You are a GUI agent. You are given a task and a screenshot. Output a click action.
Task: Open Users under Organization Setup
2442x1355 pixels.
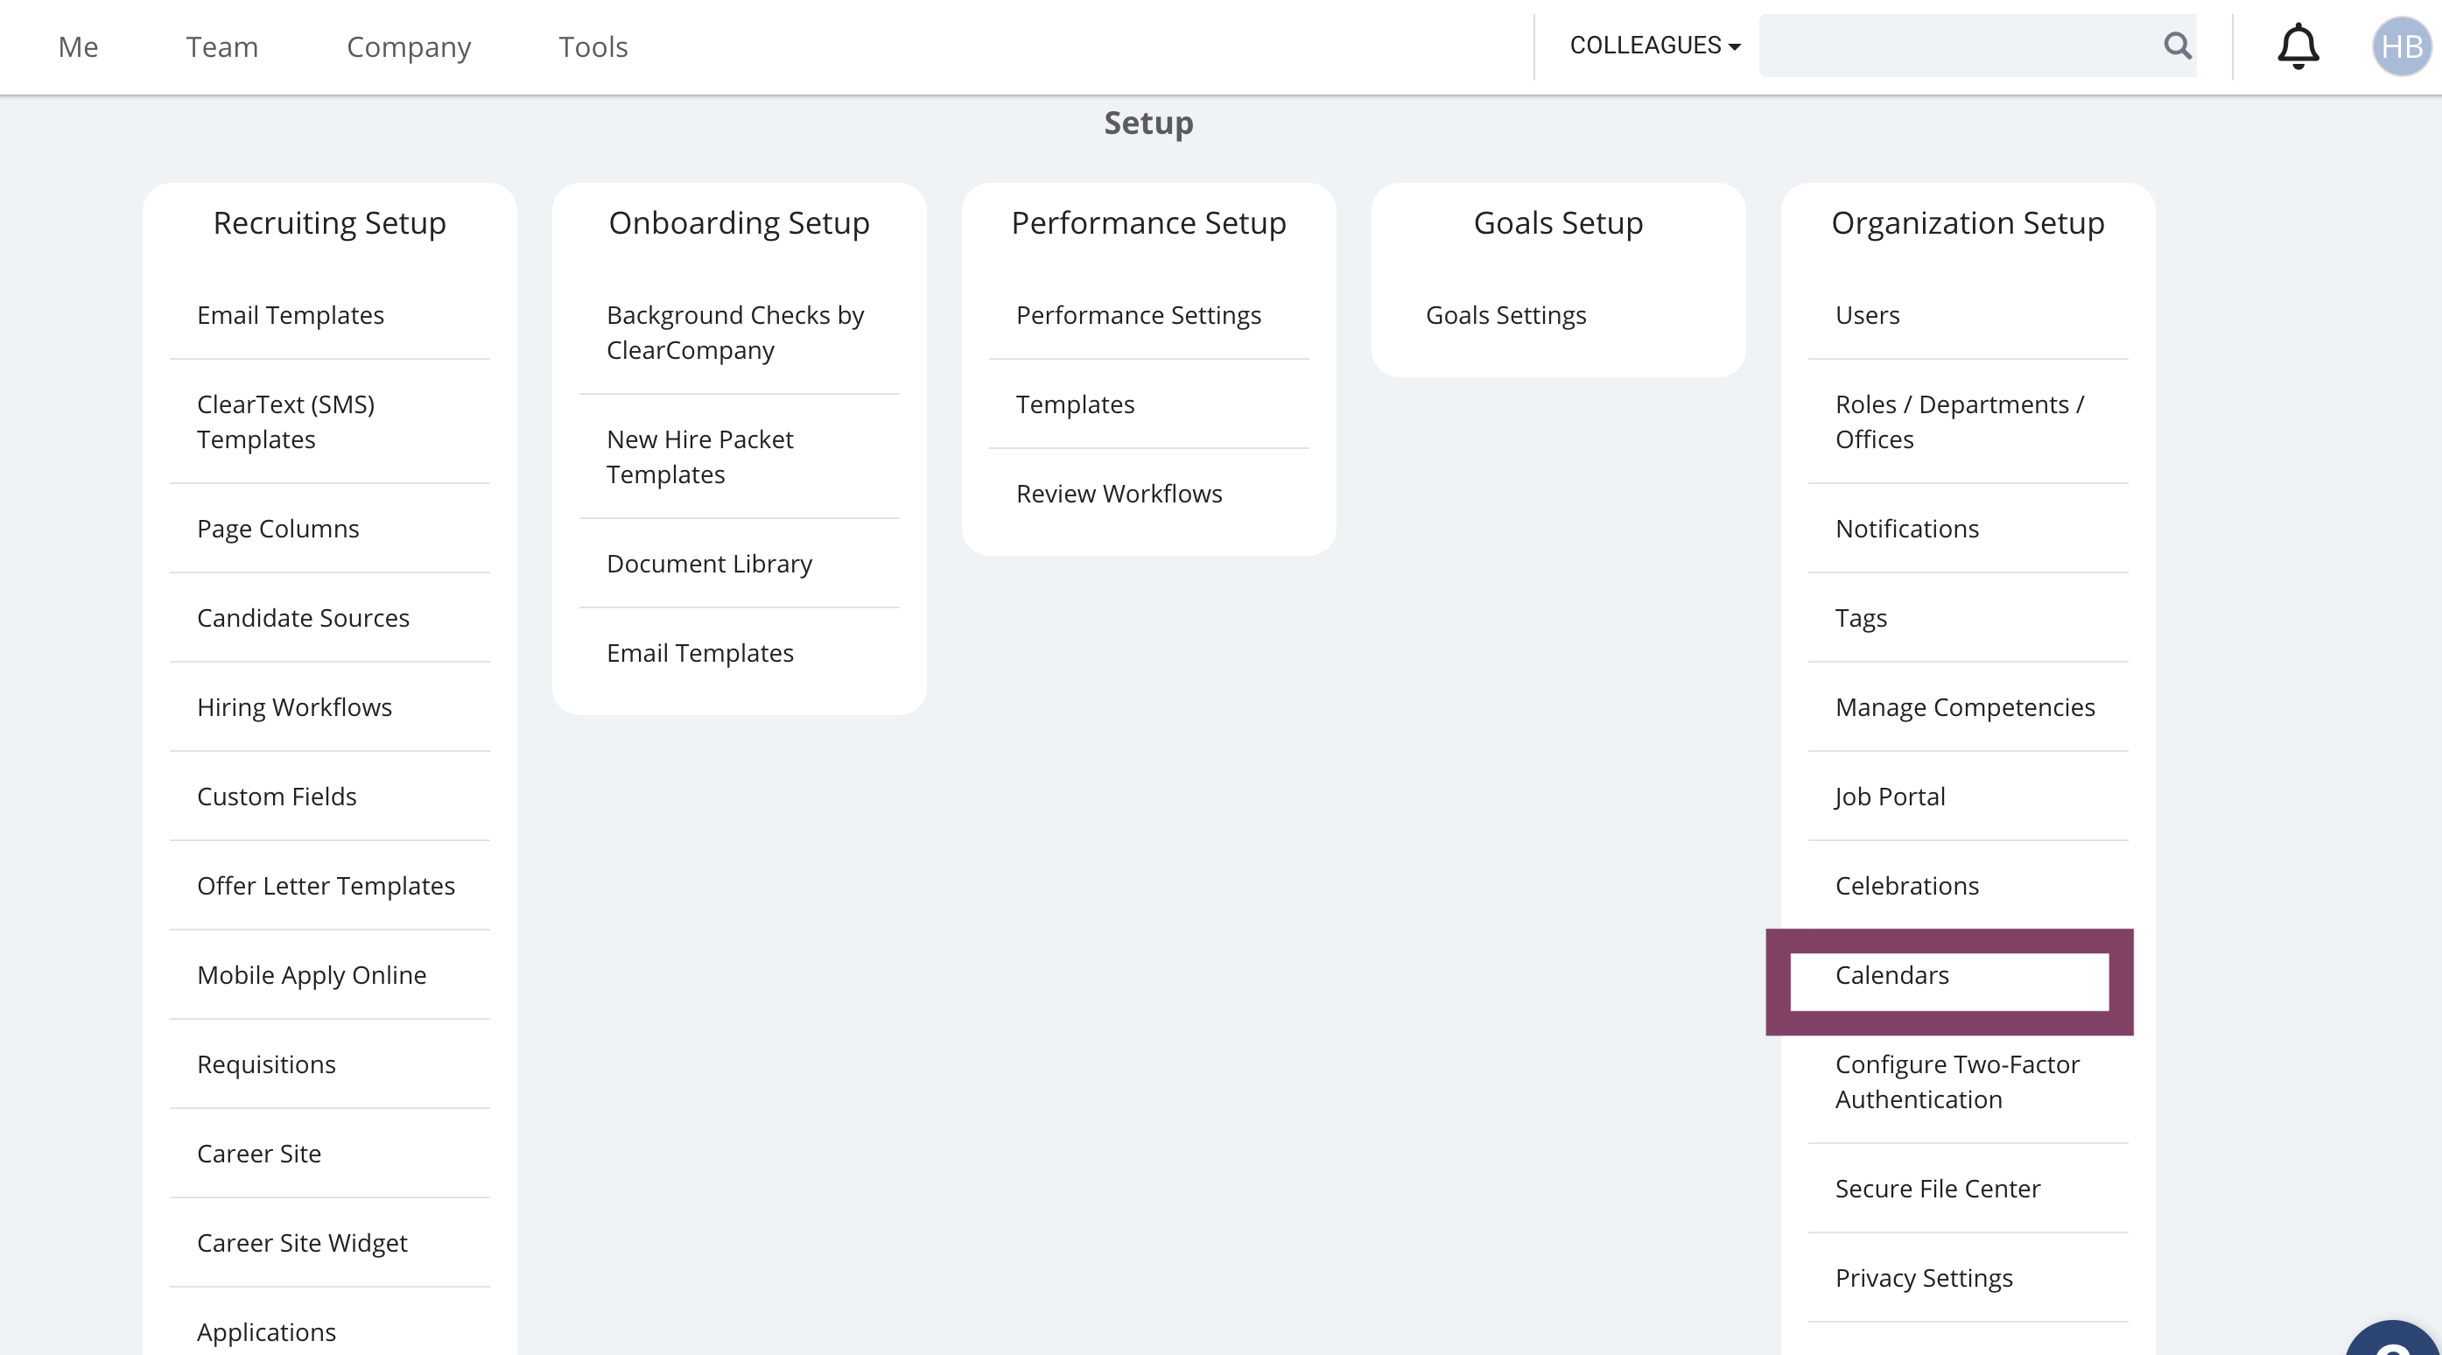pos(1868,315)
